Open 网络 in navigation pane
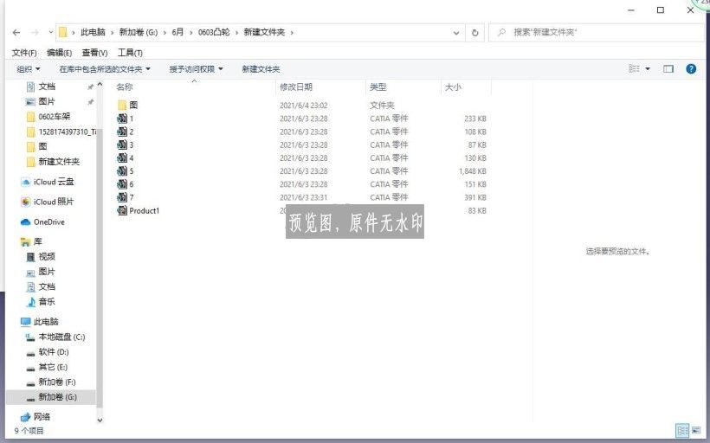The height and width of the screenshot is (443, 710). pyautogui.click(x=35, y=417)
